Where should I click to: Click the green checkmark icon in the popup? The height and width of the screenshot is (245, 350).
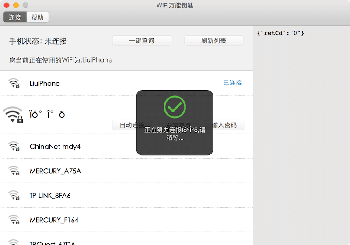(175, 107)
